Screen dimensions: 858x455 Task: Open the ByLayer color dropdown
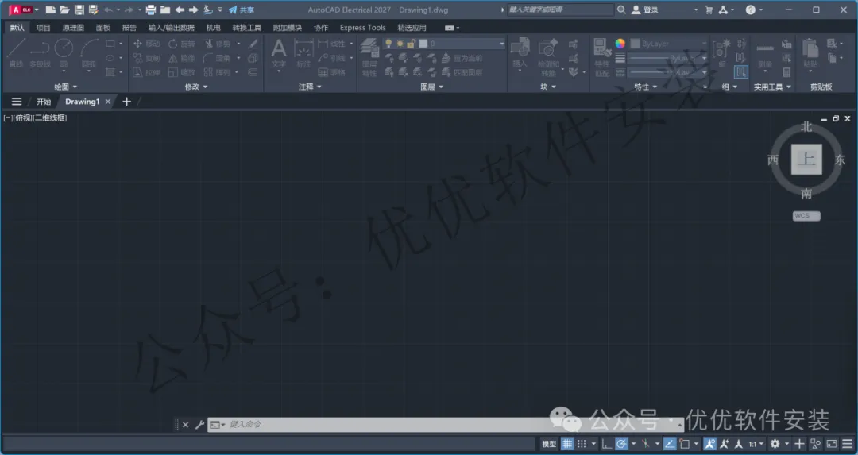coord(669,44)
